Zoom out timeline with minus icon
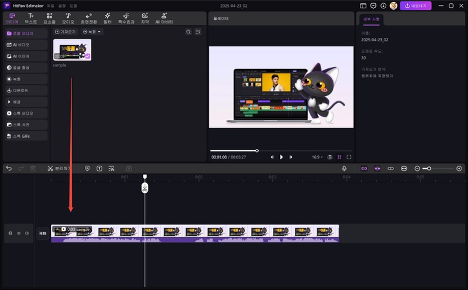 [417, 168]
